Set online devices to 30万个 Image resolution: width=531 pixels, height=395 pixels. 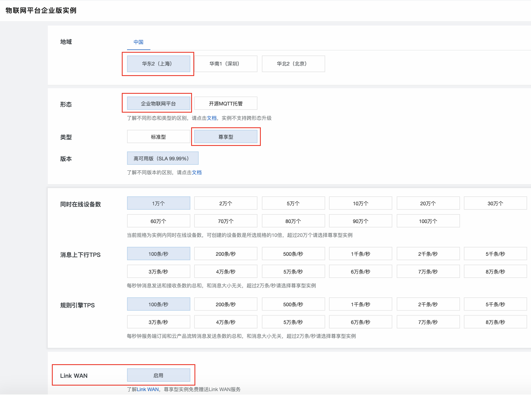point(495,203)
